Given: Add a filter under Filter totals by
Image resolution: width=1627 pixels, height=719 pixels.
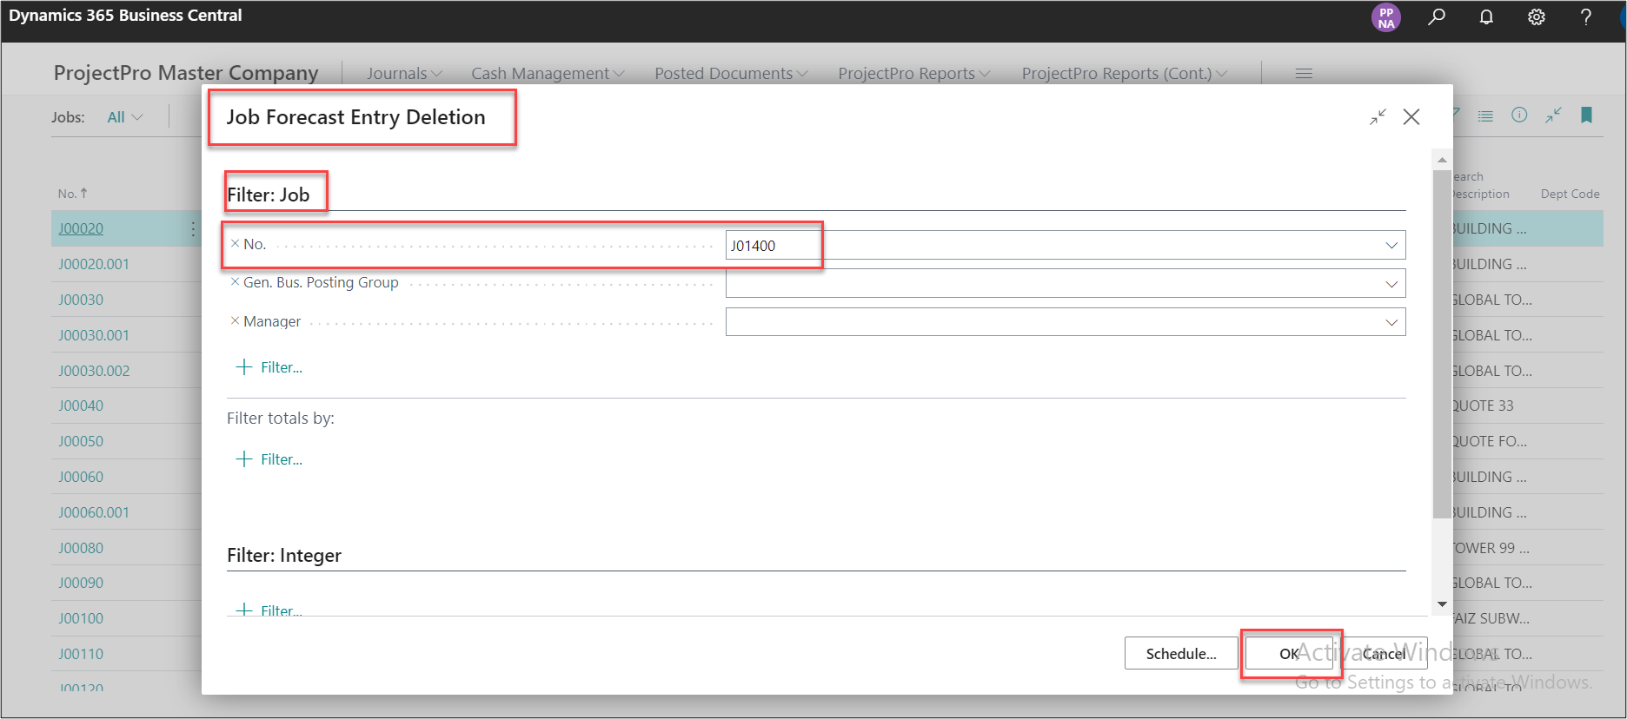Looking at the screenshot, I should (x=270, y=459).
